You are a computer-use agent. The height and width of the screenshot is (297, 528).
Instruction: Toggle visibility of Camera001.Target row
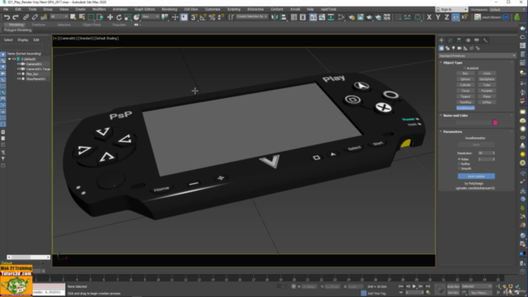[19, 69]
